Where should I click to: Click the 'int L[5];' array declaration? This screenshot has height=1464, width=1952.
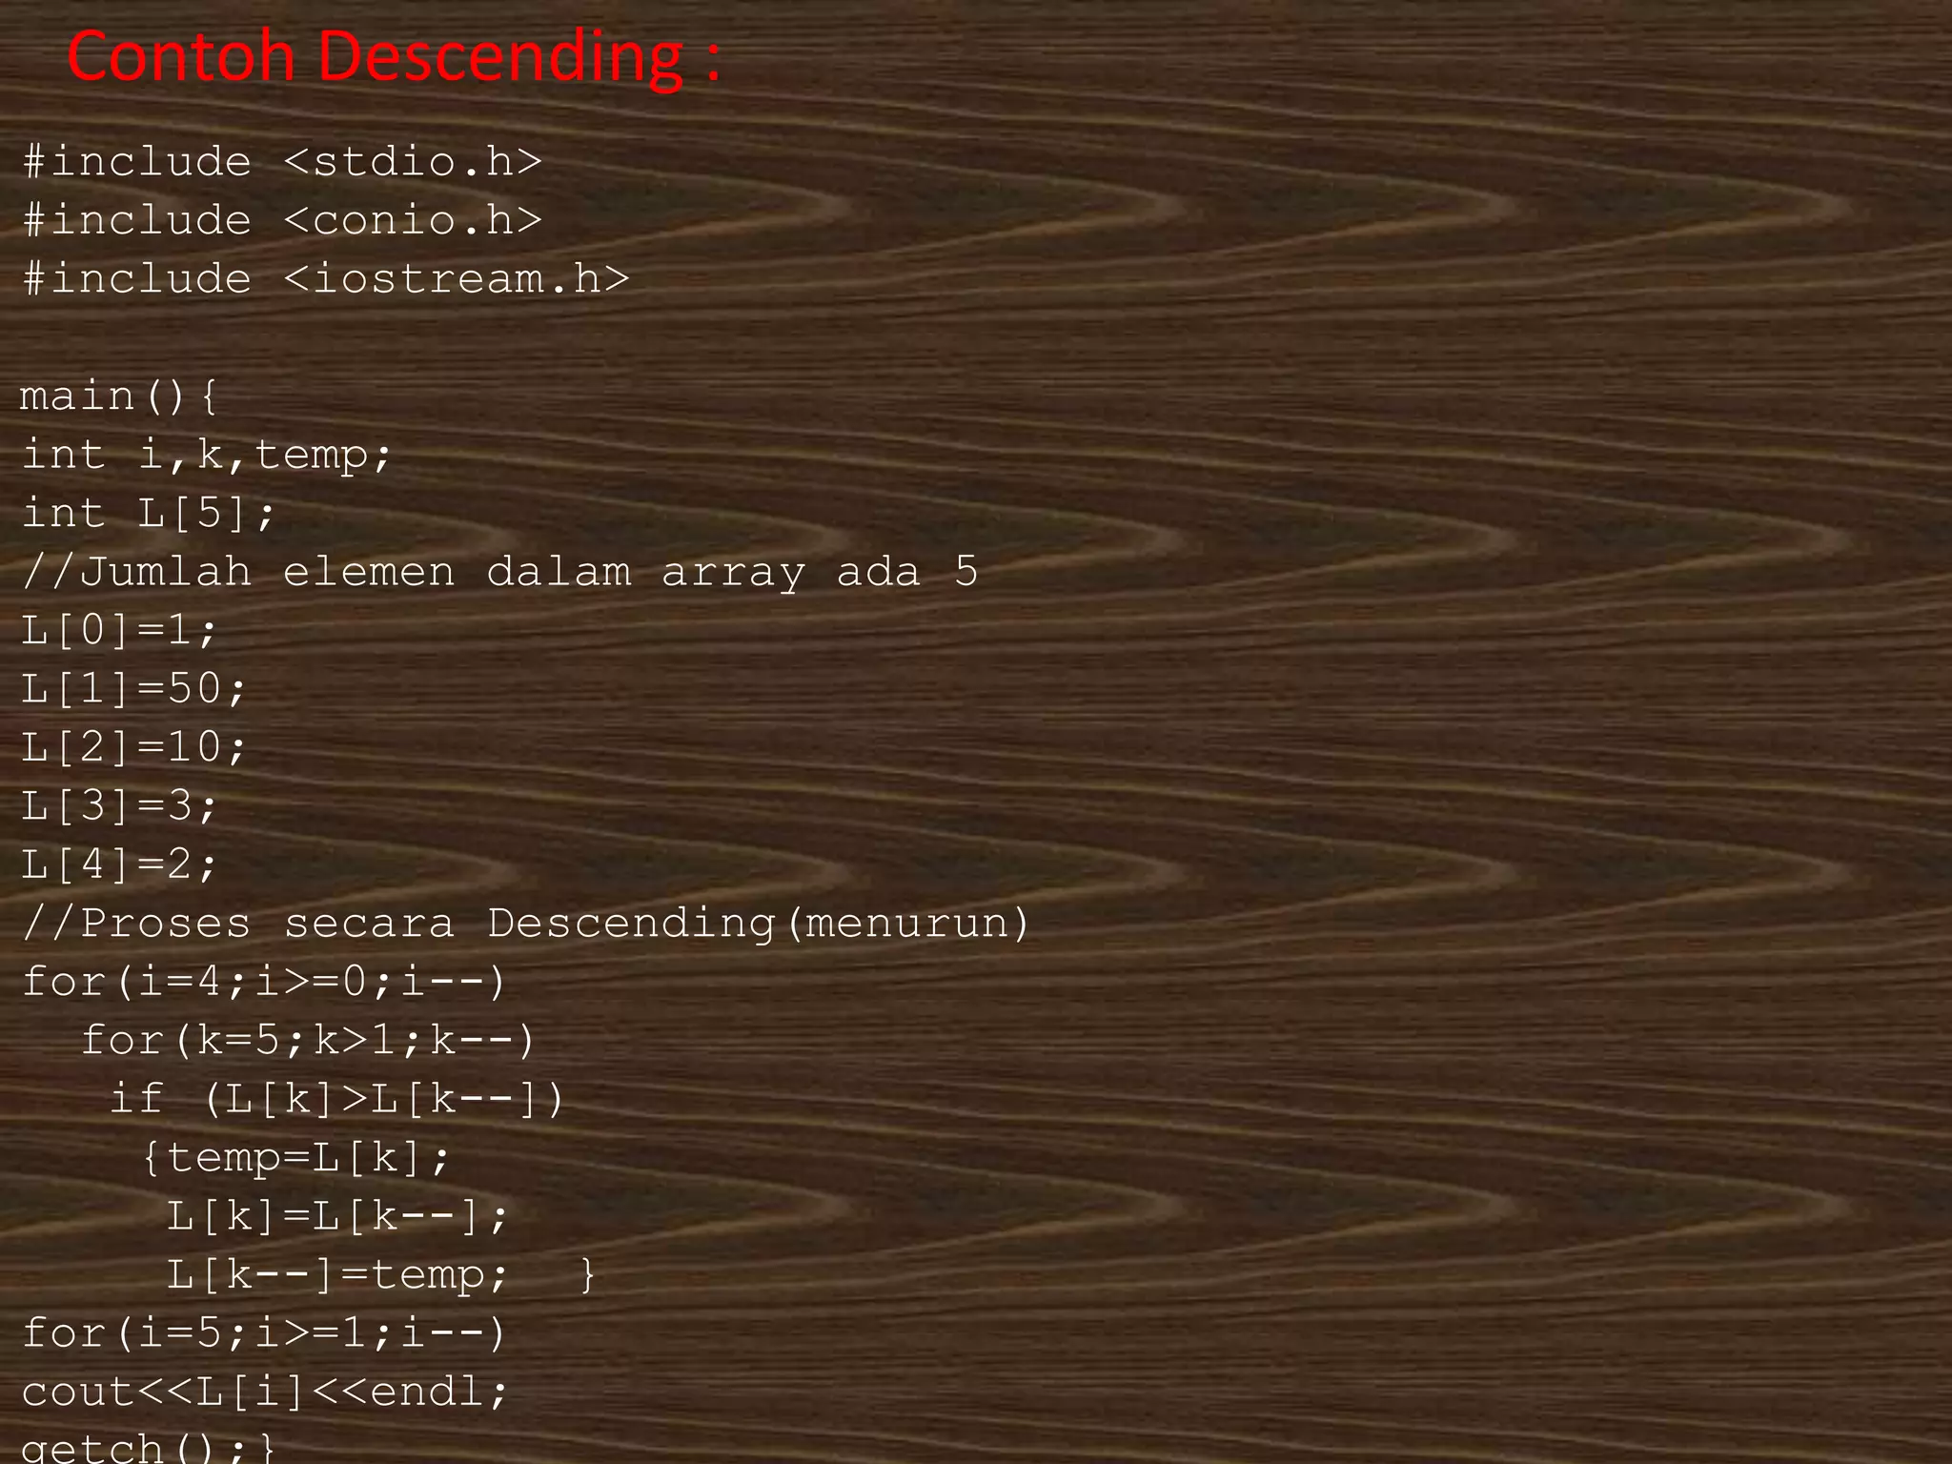coord(148,514)
